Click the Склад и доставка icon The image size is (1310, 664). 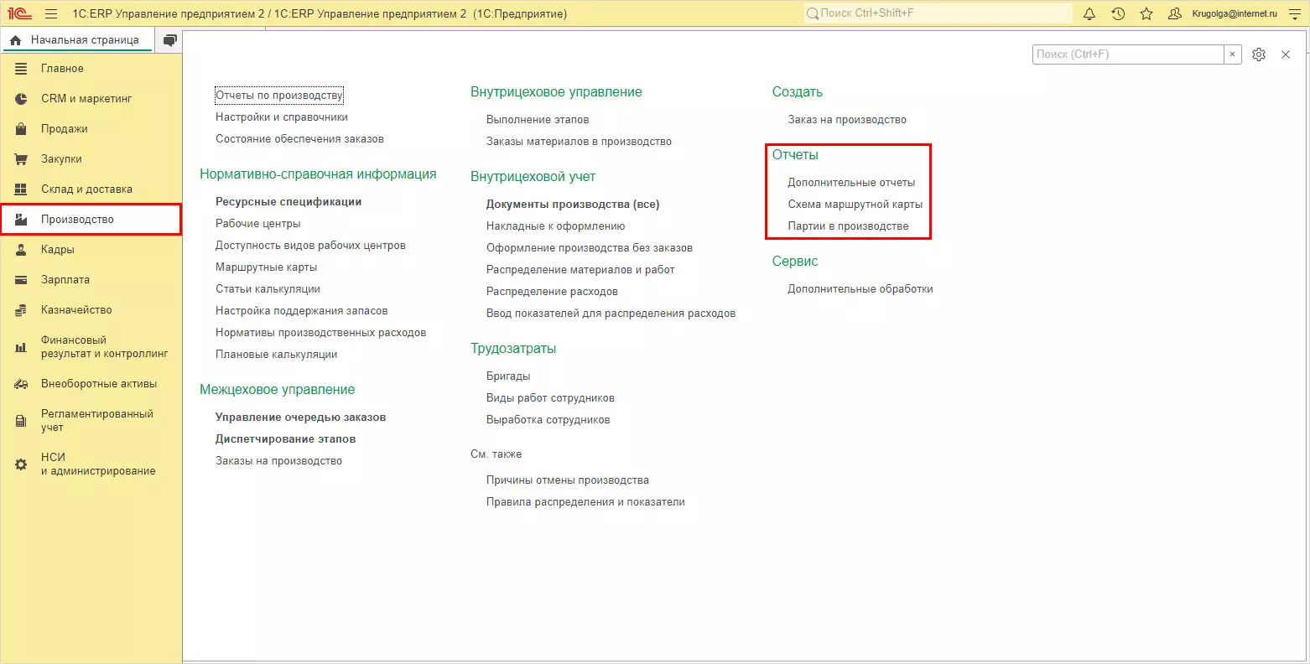(22, 189)
